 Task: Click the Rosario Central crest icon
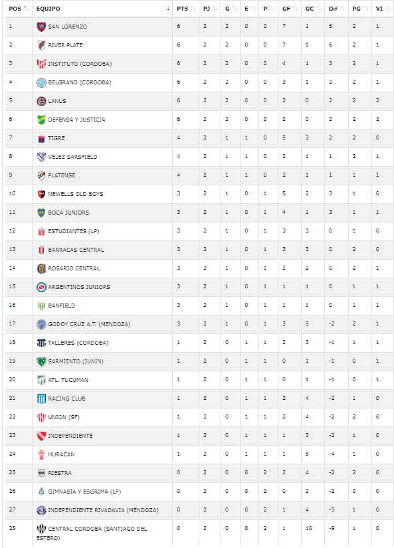click(41, 268)
